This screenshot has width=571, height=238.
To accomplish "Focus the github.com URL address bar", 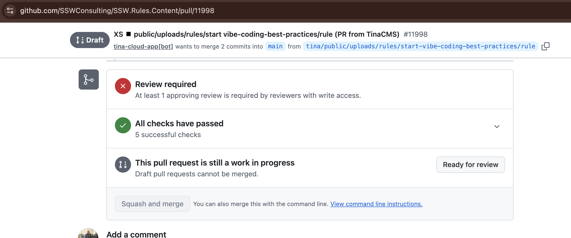I will [117, 11].
